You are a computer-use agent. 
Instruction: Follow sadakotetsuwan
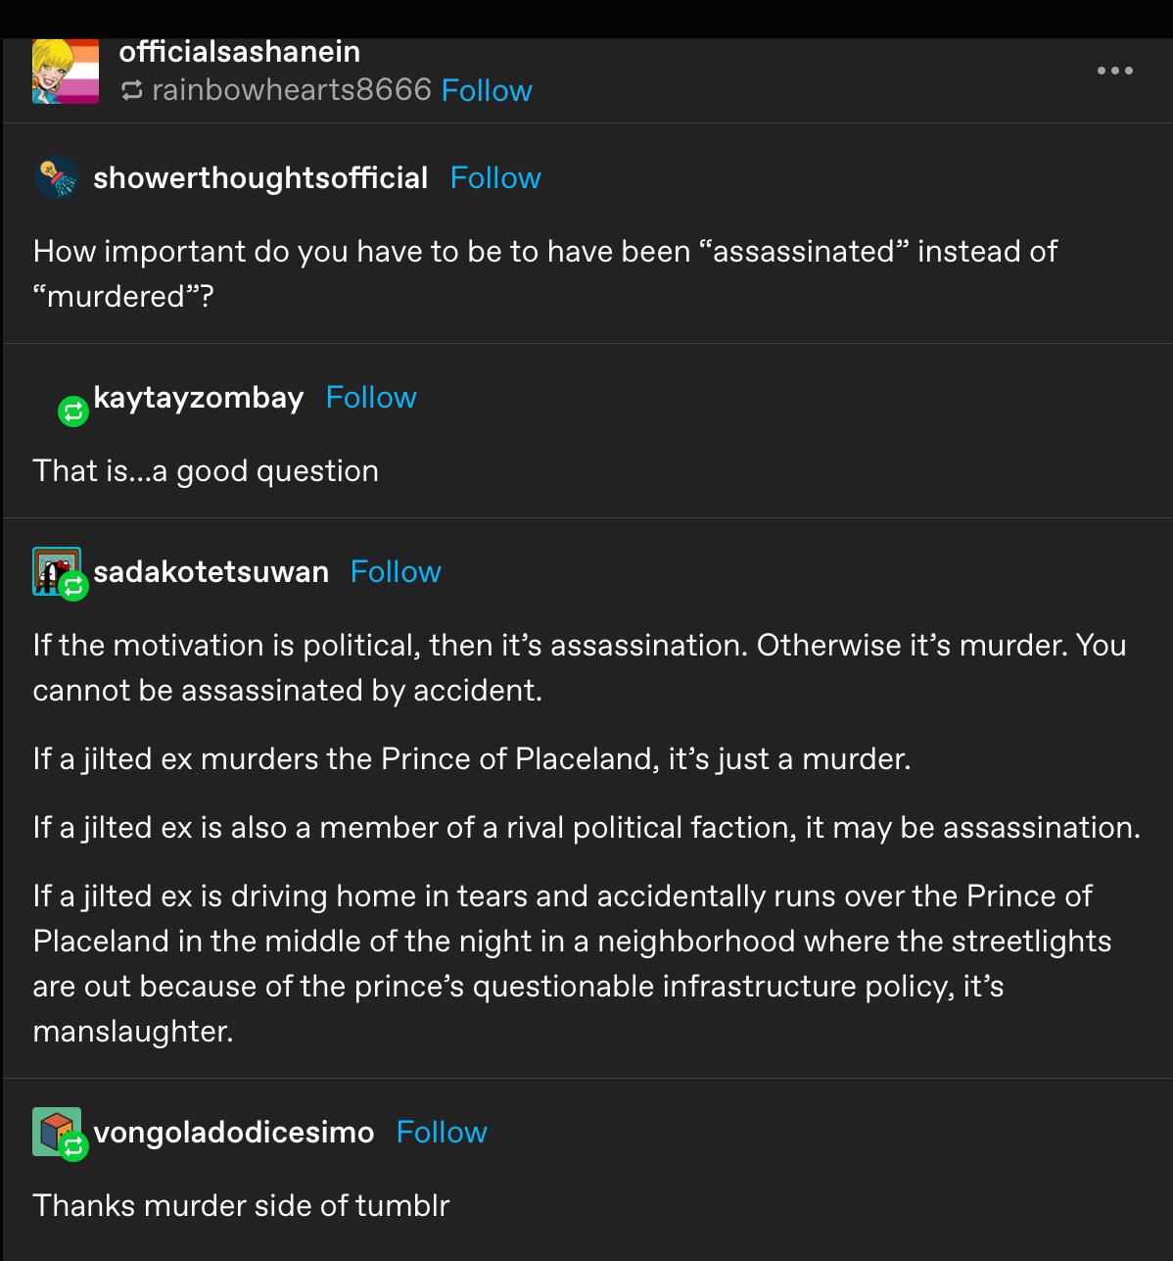point(395,571)
